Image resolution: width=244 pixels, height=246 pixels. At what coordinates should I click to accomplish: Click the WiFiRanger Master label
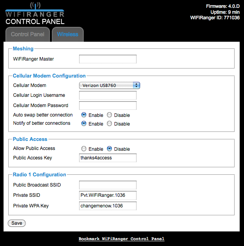point(33,59)
